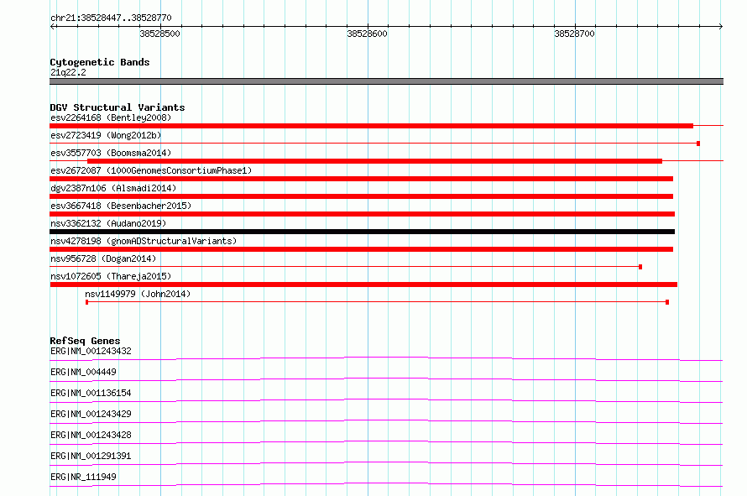Click the magenta line of ERG|NR_111949
Image resolution: width=747 pixels, height=496 pixels.
(386, 484)
